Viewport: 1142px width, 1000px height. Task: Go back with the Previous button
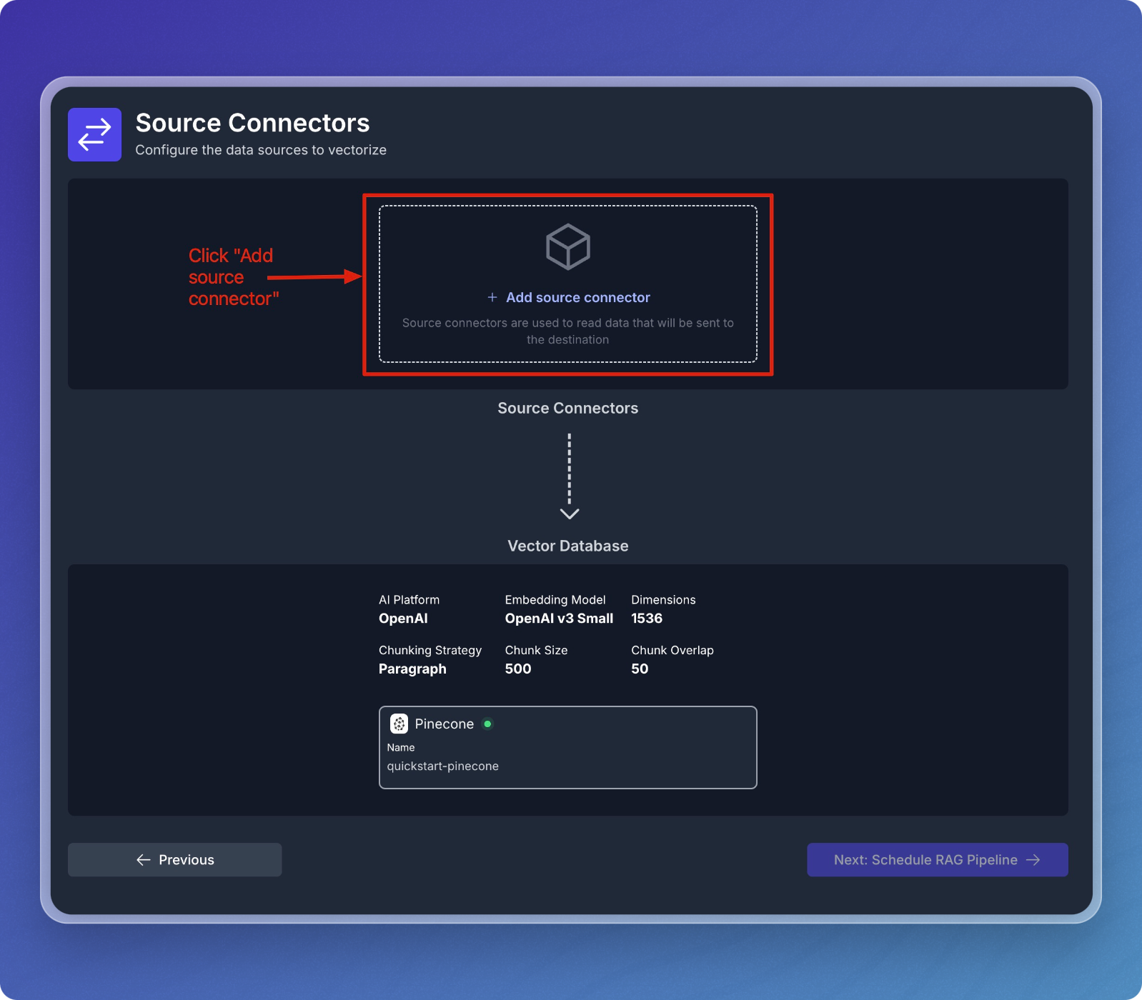pos(174,859)
